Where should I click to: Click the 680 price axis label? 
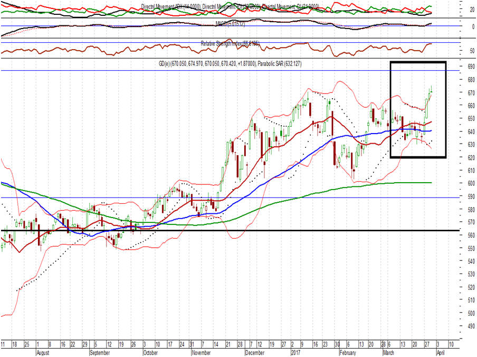(471, 80)
